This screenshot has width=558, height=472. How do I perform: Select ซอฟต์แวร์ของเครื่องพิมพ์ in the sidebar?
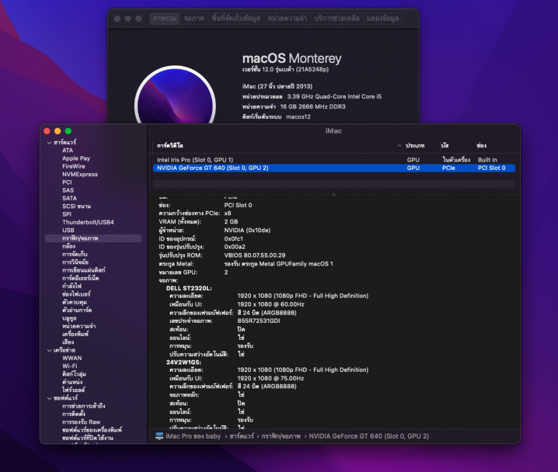click(x=92, y=430)
